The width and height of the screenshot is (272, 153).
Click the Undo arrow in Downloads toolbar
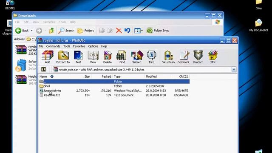127,31
